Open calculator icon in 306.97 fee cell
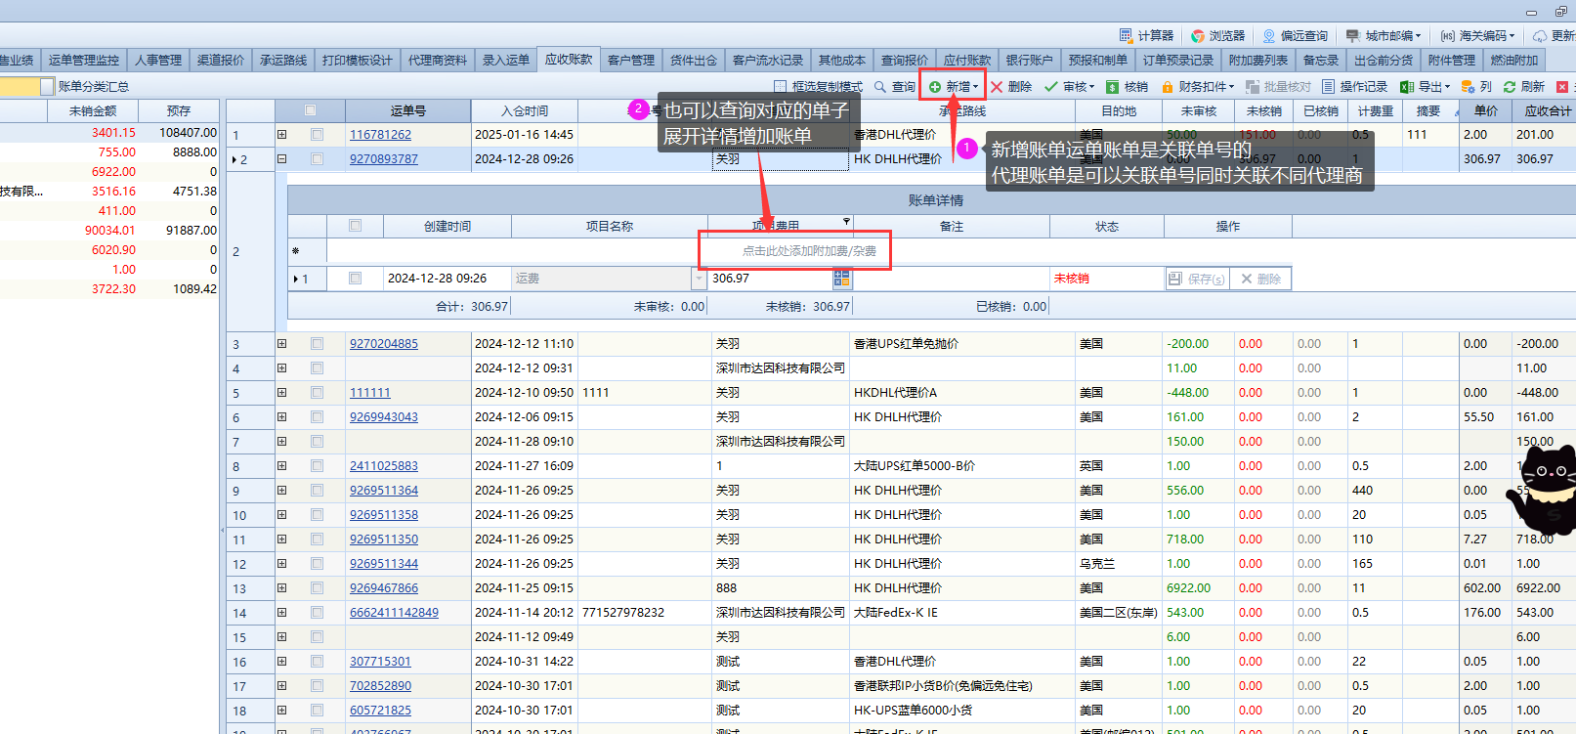This screenshot has height=734, width=1576. pyautogui.click(x=841, y=280)
